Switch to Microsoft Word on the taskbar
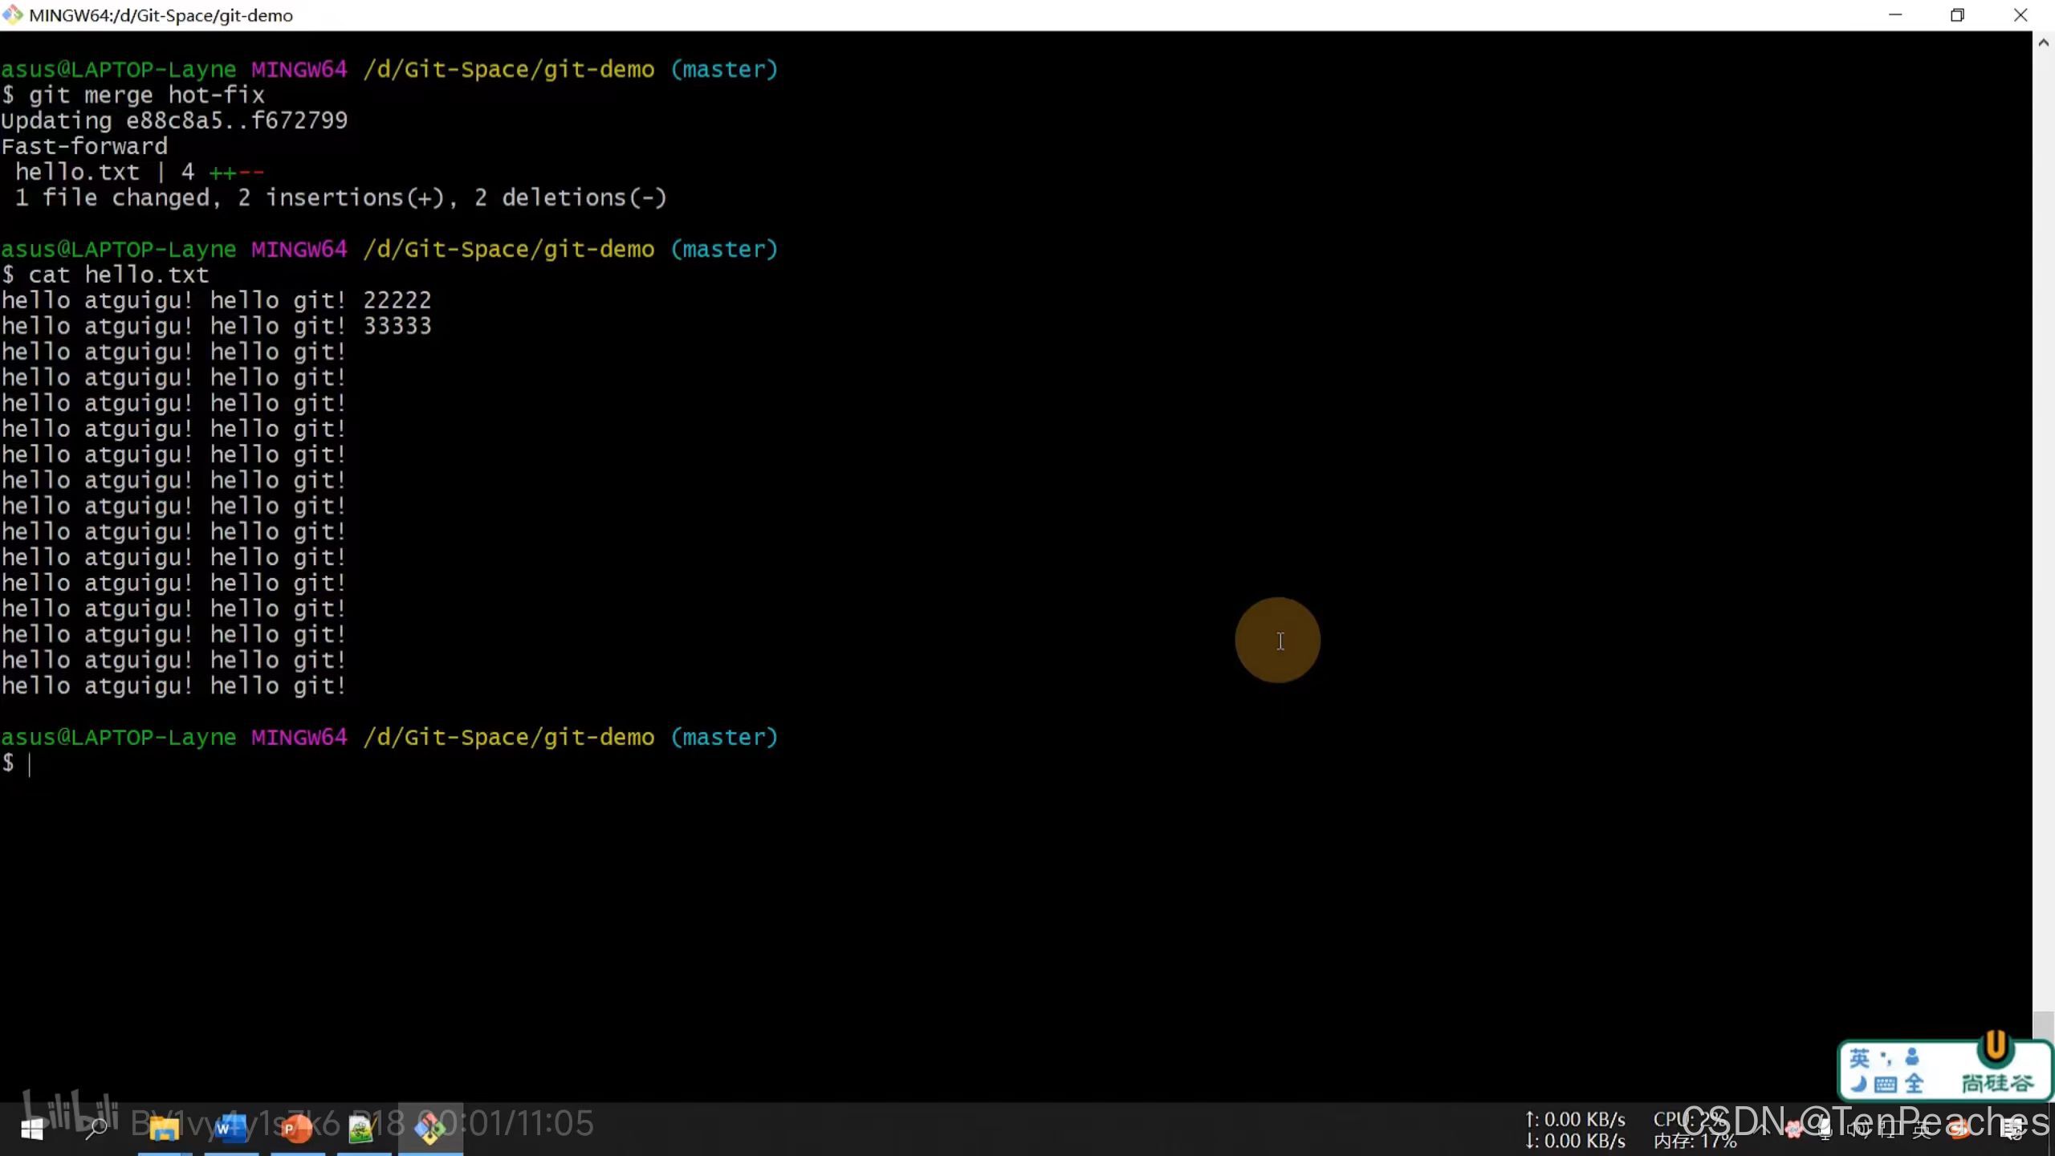The height and width of the screenshot is (1156, 2055). pos(230,1130)
